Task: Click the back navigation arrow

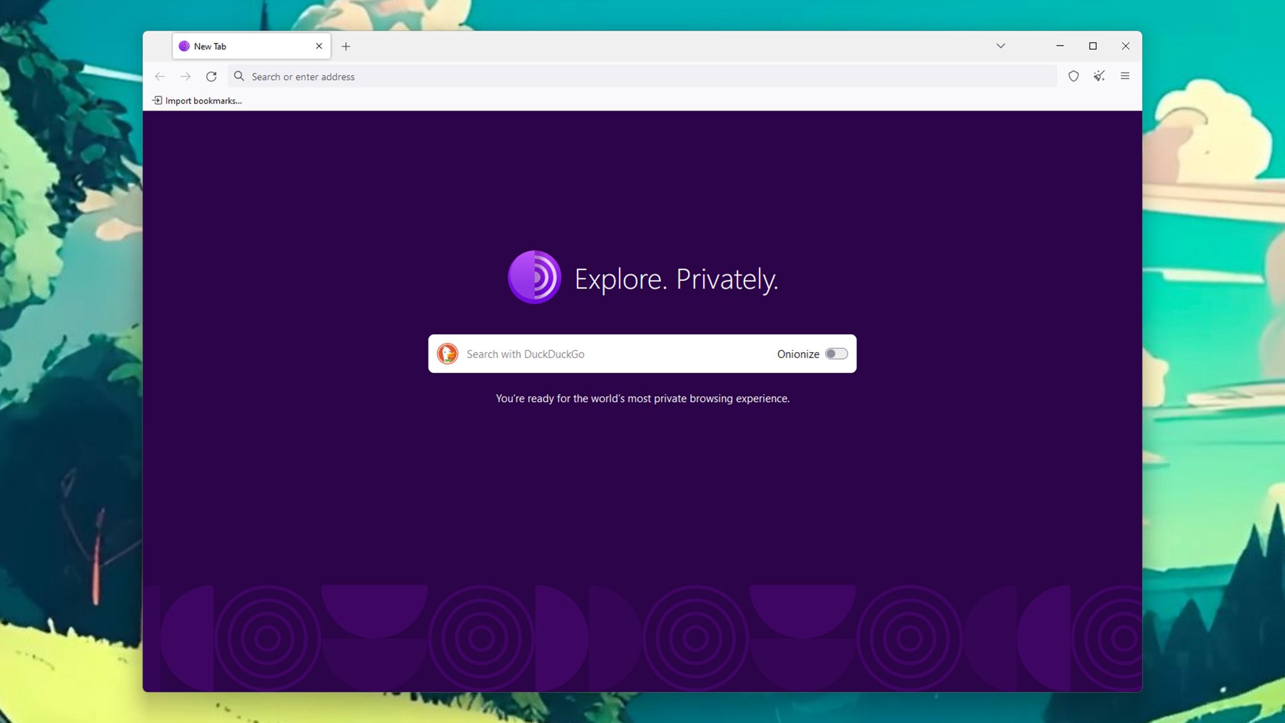Action: click(x=160, y=76)
